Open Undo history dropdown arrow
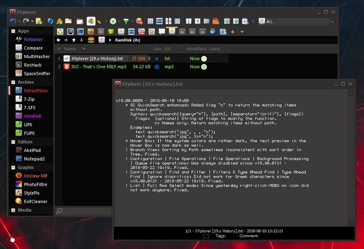This screenshot has width=364, height=249. pos(19,22)
